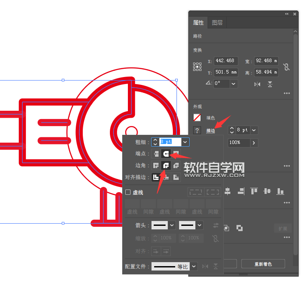Image resolution: width=307 pixels, height=288 pixels.
Task: Click vertical align bottom icon
Action: [280, 191]
